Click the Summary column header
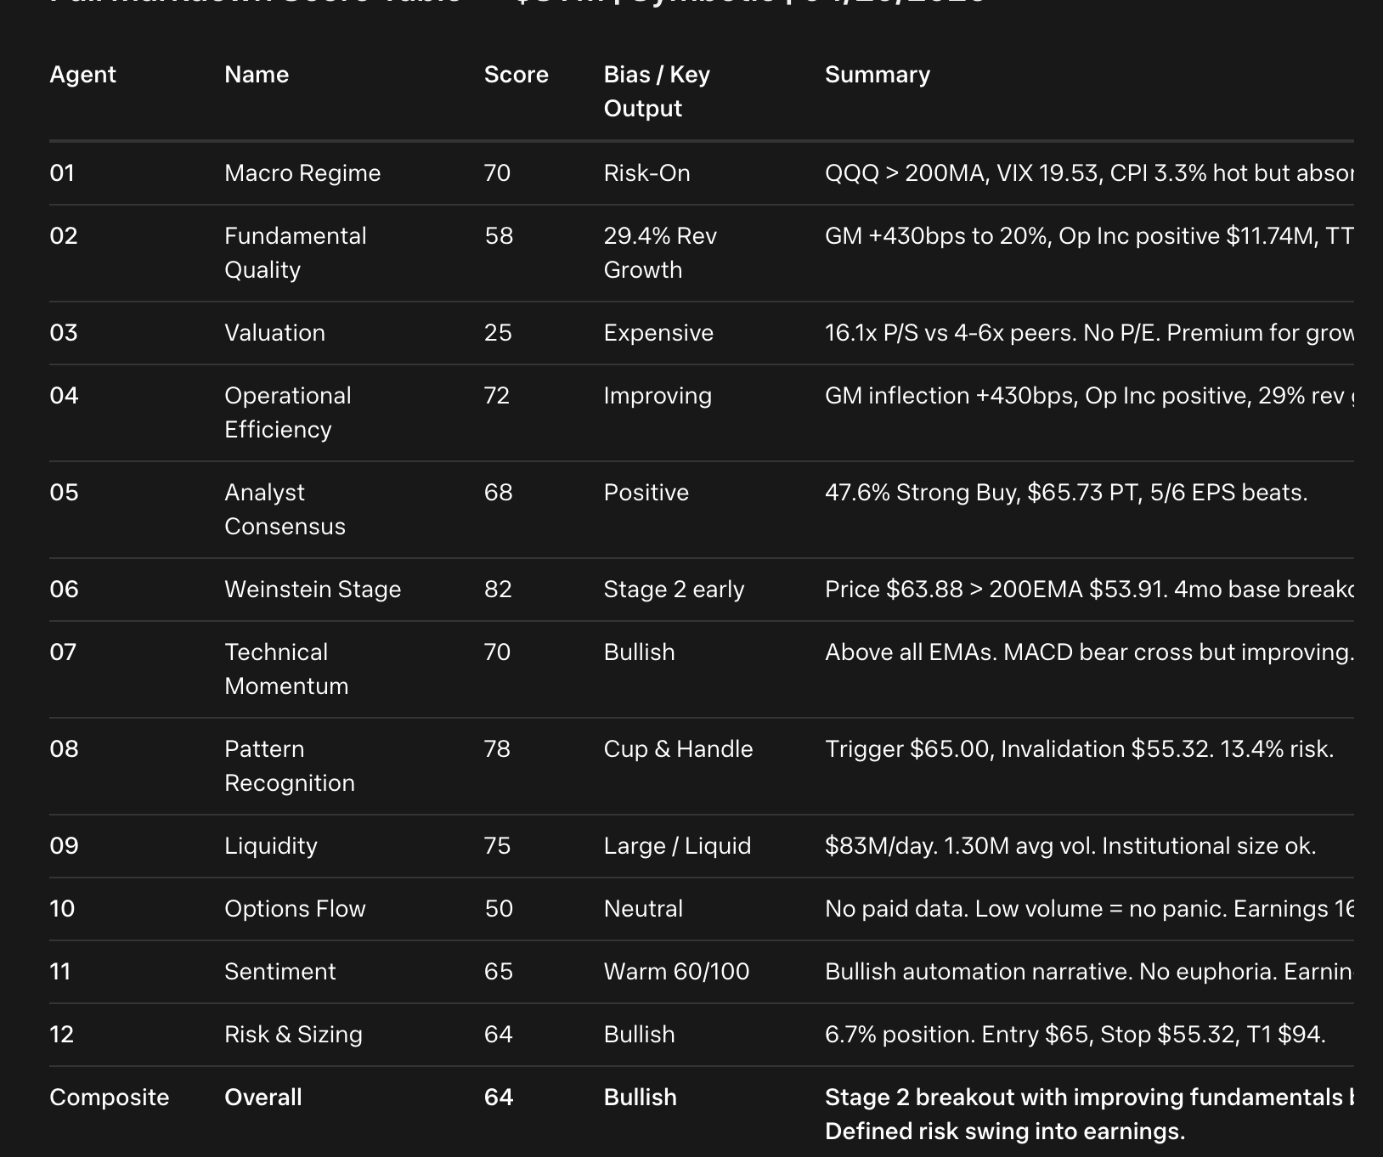 pyautogui.click(x=877, y=75)
